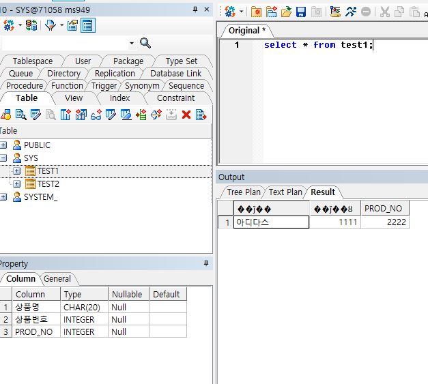Click the scissors cut icon
The width and height of the screenshot is (428, 384).
(385, 12)
